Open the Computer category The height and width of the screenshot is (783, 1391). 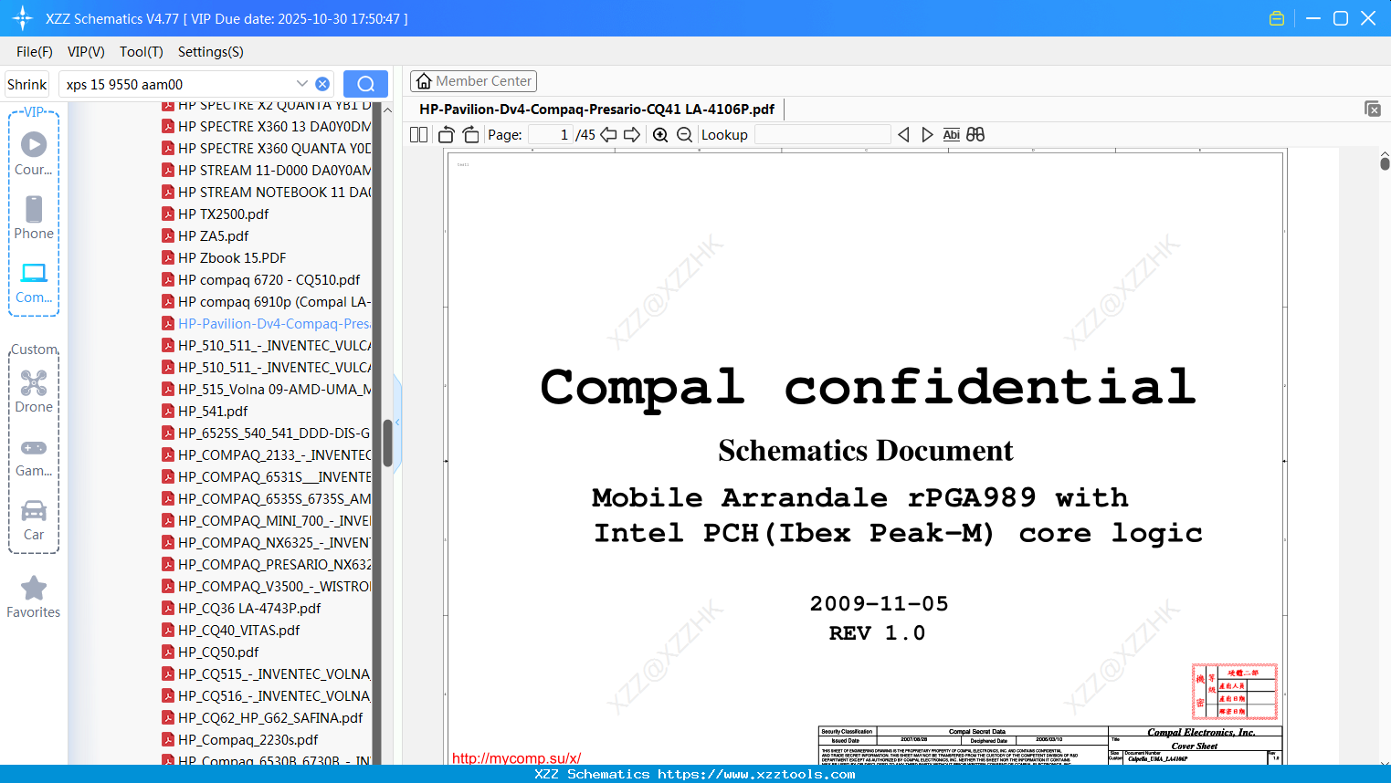(34, 283)
